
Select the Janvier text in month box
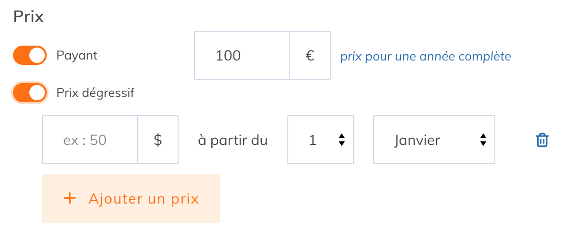[417, 140]
